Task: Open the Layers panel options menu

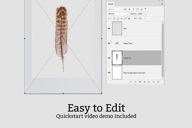Action: (x=162, y=4)
